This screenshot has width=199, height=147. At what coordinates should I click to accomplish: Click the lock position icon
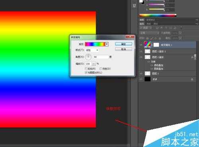(156, 39)
